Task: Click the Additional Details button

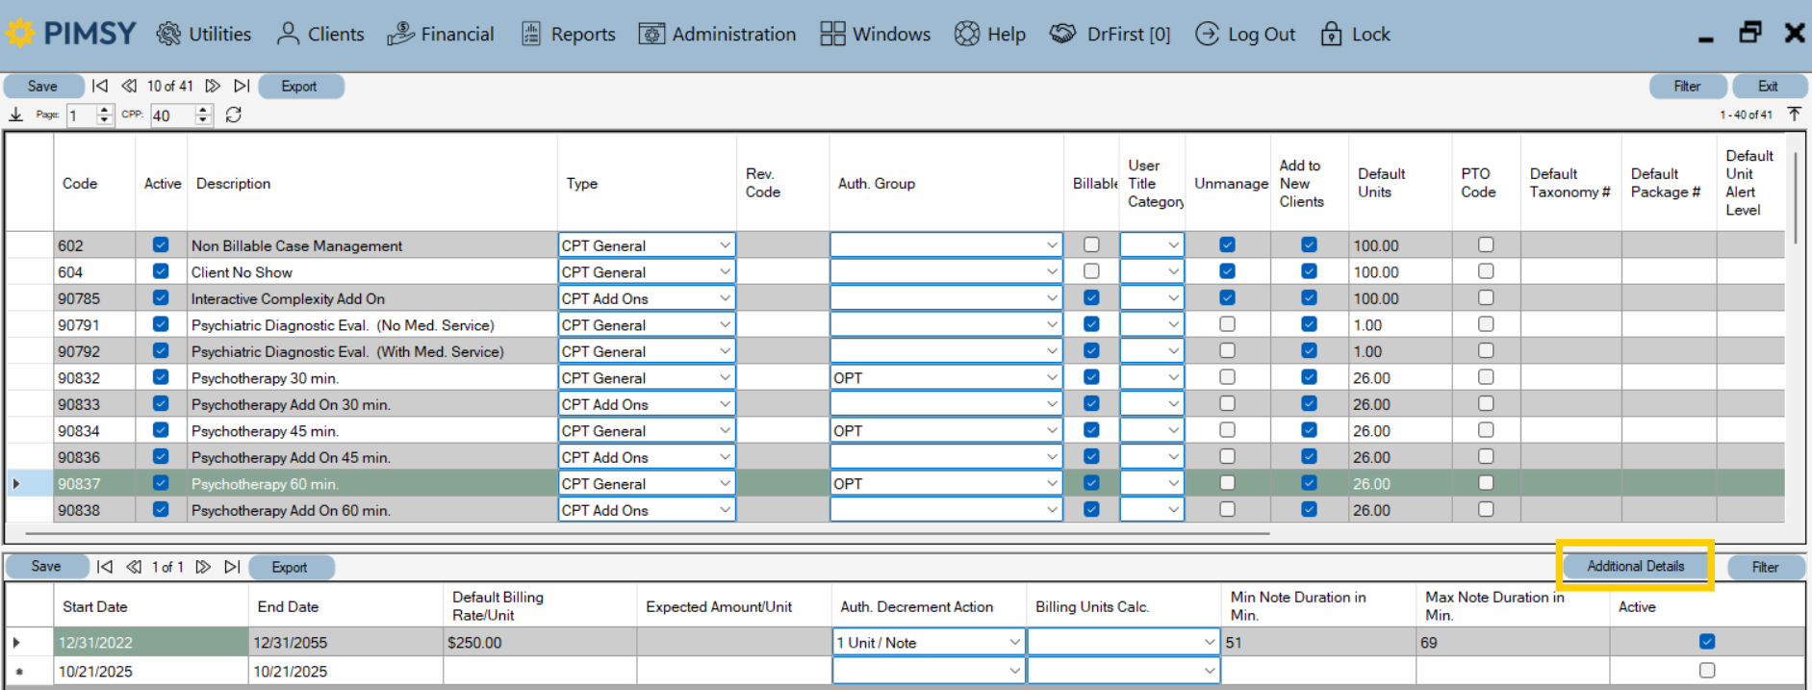Action: (x=1635, y=566)
